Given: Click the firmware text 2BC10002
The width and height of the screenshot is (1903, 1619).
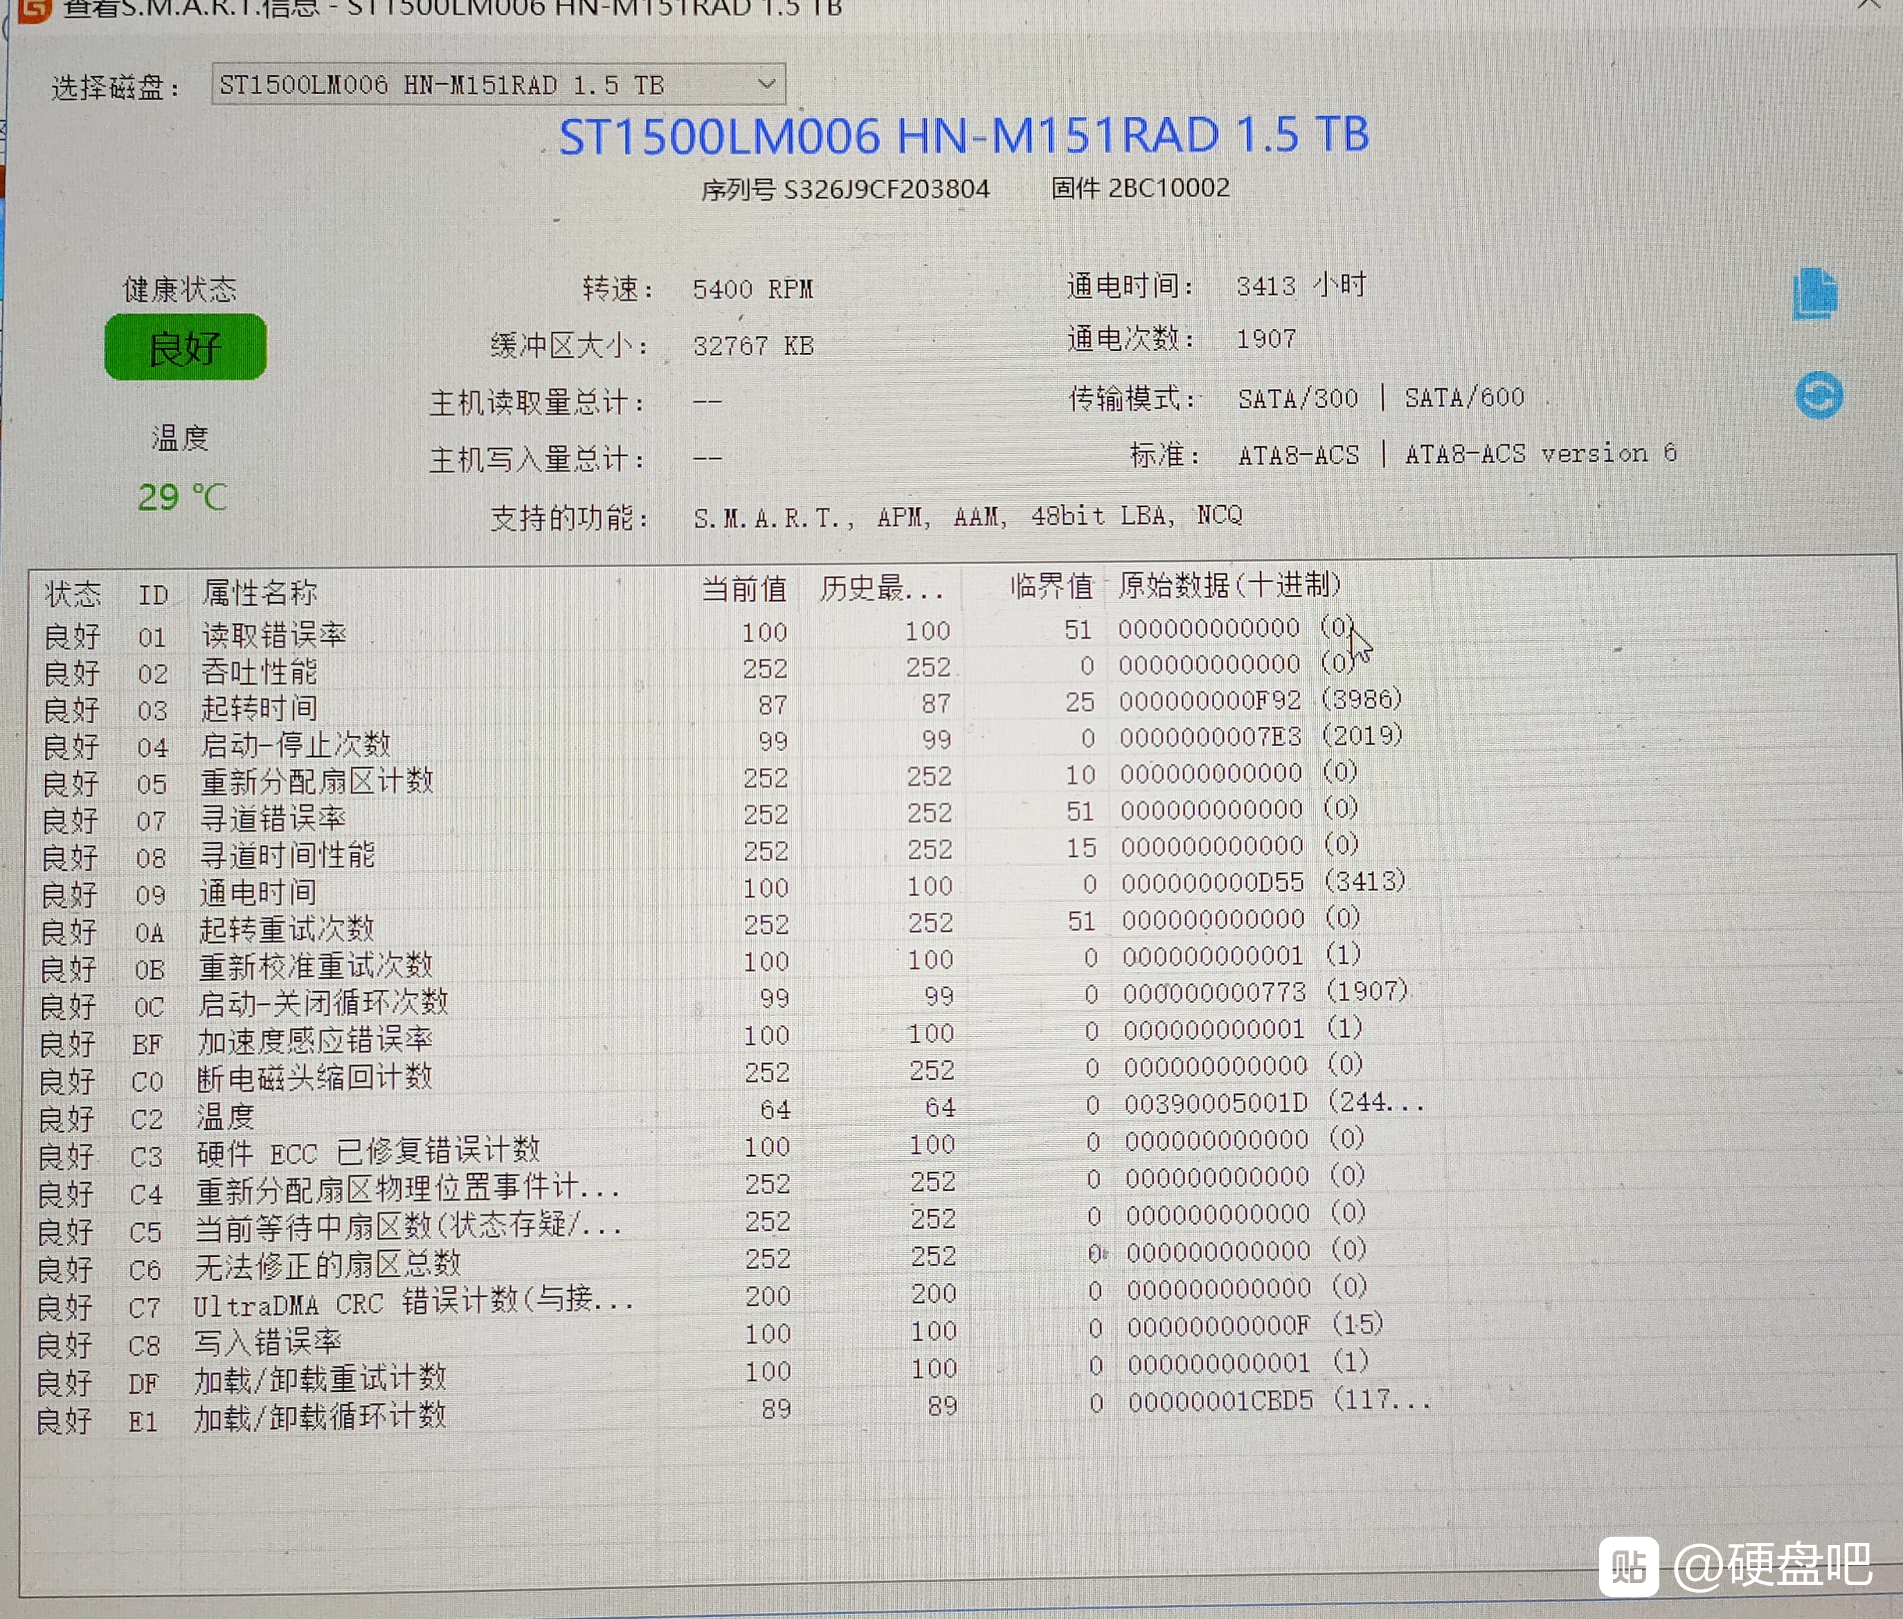Looking at the screenshot, I should click(1168, 187).
